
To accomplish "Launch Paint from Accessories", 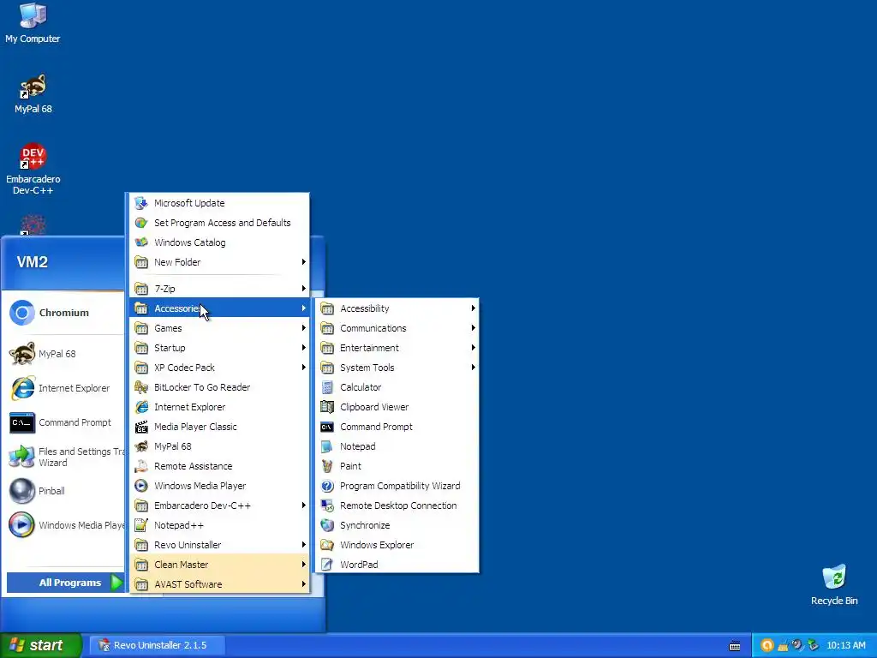I will (x=397, y=466).
